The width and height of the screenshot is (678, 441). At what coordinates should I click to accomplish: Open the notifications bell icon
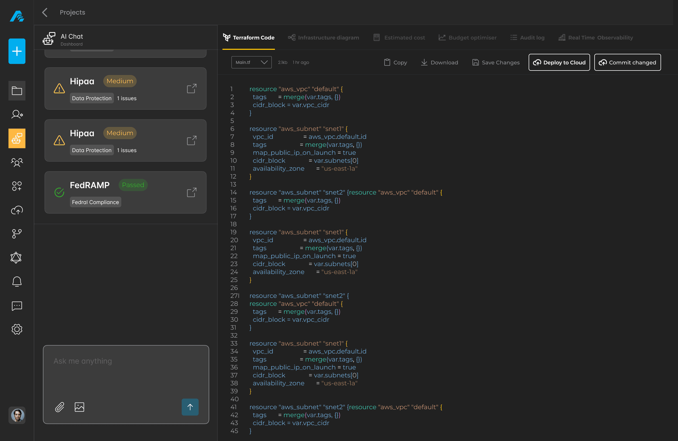17,282
